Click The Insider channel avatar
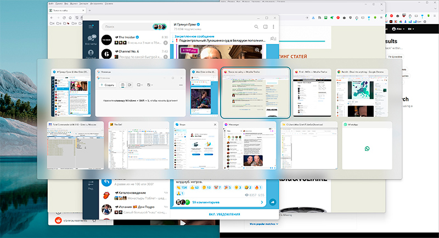 (x=106, y=40)
